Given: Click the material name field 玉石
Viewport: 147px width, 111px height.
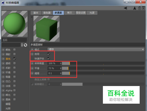Looking at the screenshot, I should click(x=14, y=40).
